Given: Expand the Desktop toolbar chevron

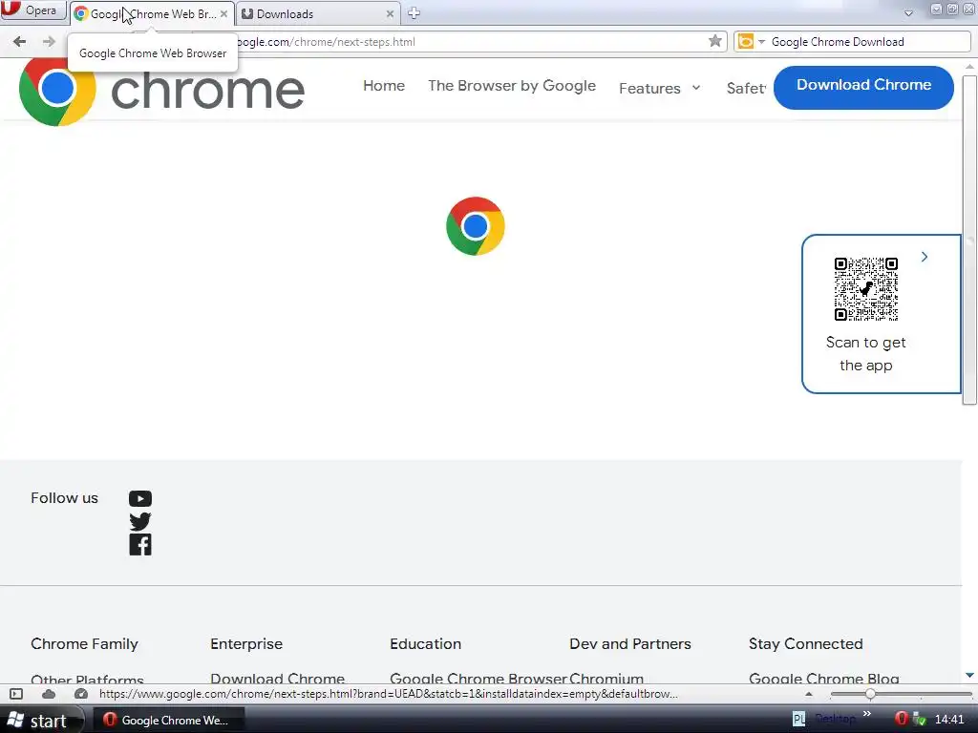Looking at the screenshot, I should coord(867,714).
